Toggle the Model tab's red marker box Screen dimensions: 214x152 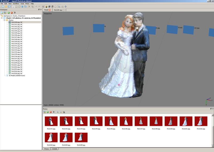(50, 10)
